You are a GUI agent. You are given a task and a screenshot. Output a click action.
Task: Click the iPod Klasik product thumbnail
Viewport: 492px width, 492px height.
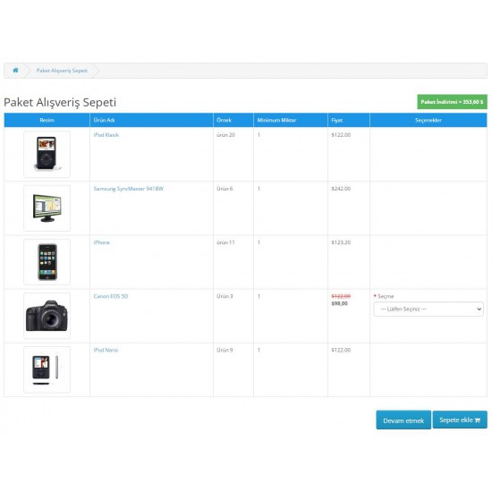tap(47, 154)
